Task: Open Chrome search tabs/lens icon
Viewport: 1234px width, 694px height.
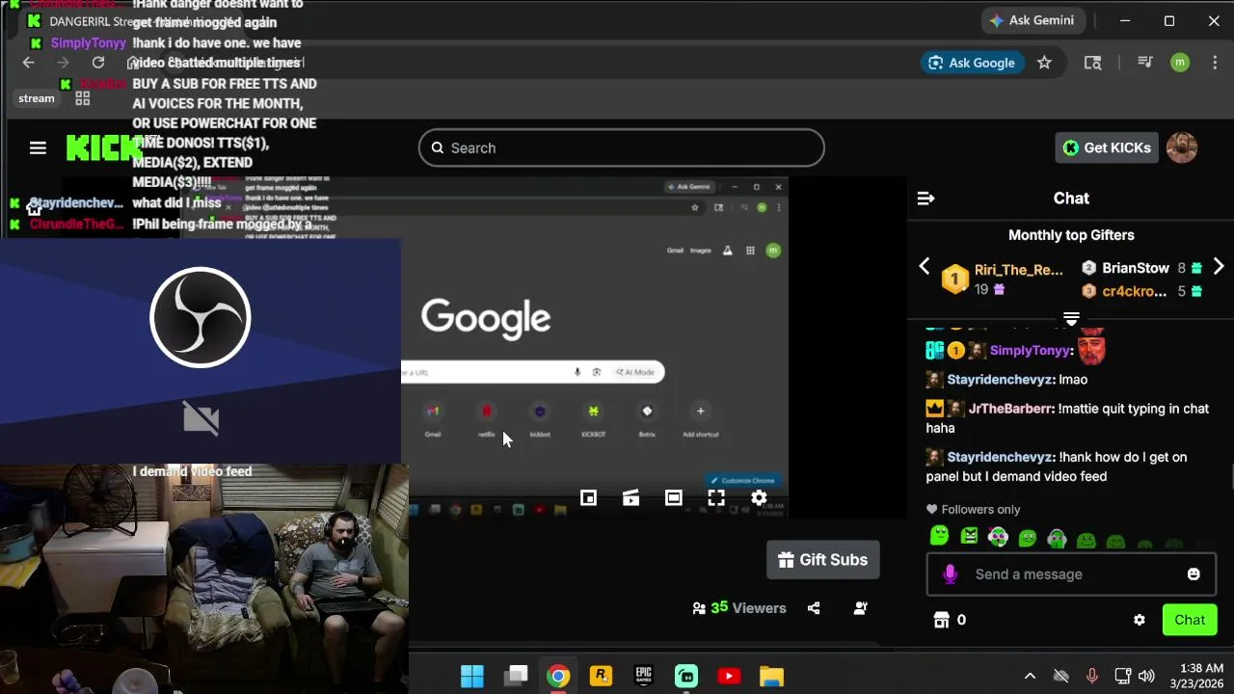Action: (1092, 63)
